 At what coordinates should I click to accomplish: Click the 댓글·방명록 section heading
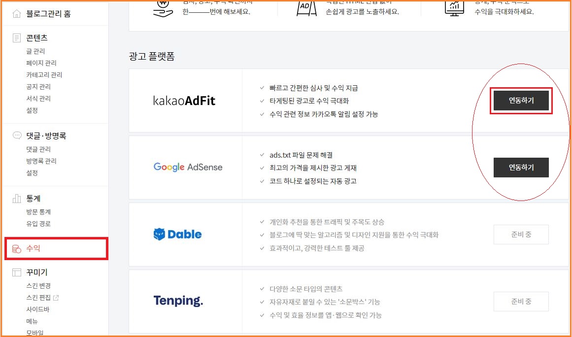pos(46,135)
